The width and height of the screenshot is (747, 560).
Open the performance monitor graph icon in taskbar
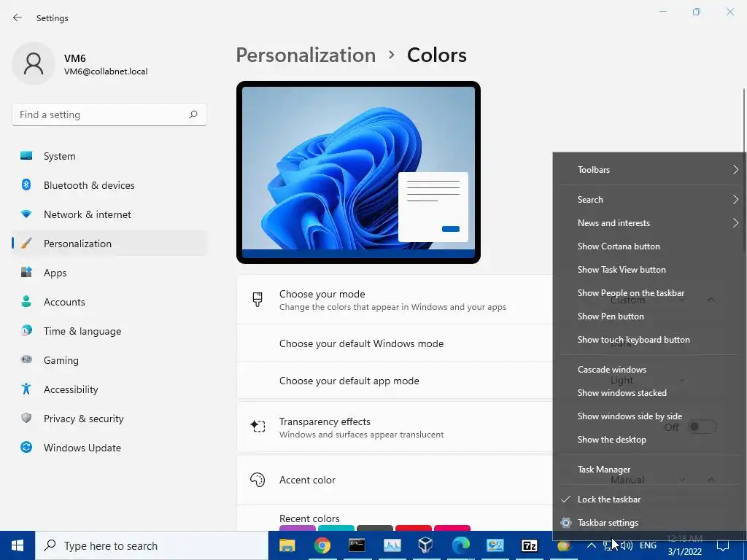coord(392,545)
